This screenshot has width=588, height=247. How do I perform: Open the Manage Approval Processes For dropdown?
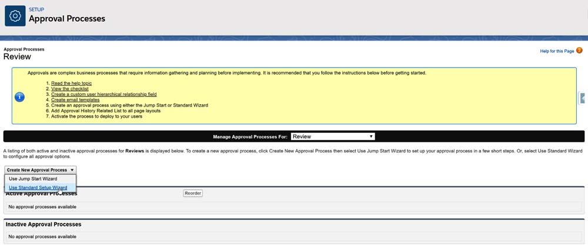click(x=333, y=136)
